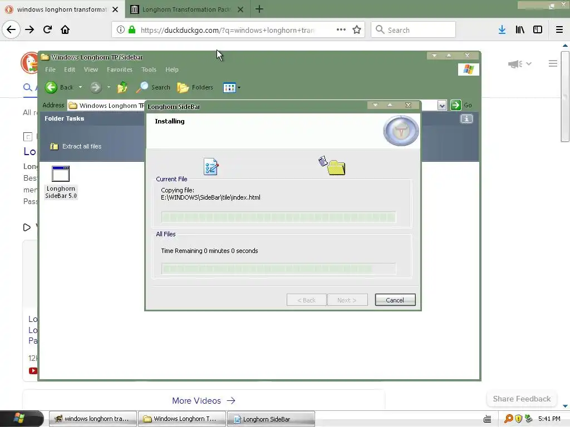The width and height of the screenshot is (570, 427).
Task: Go forward in the Firefox browser
Action: click(30, 29)
